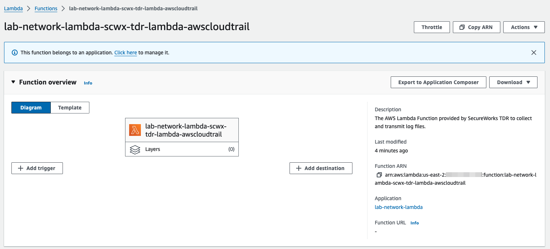Open the Lambda breadcrumb link
550x249 pixels.
(13, 8)
